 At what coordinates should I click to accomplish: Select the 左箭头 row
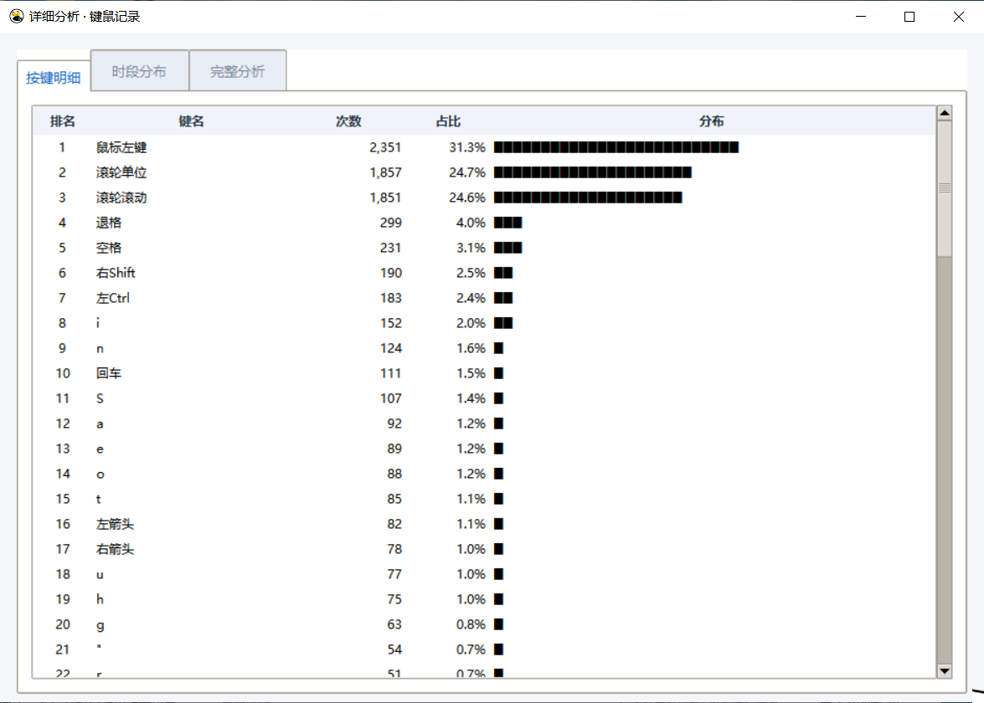(484, 524)
